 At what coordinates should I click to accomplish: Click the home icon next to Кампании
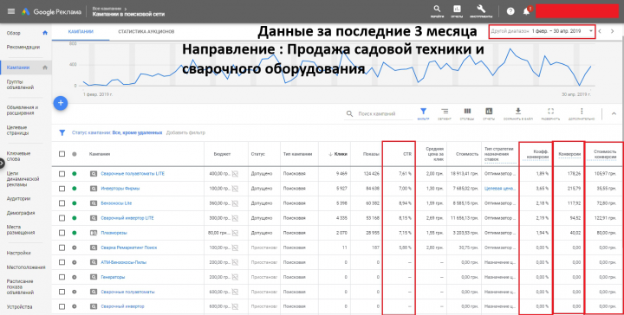click(x=45, y=67)
